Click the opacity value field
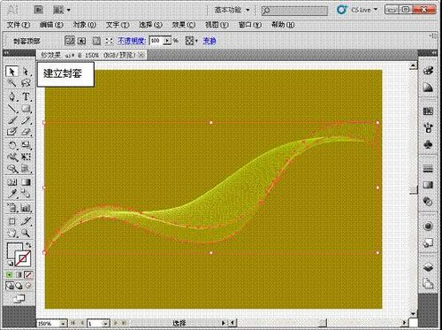 pos(156,41)
